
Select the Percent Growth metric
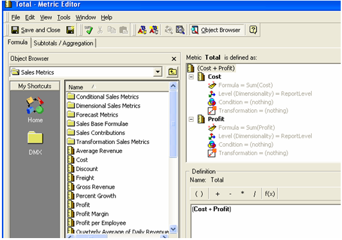tap(92, 196)
